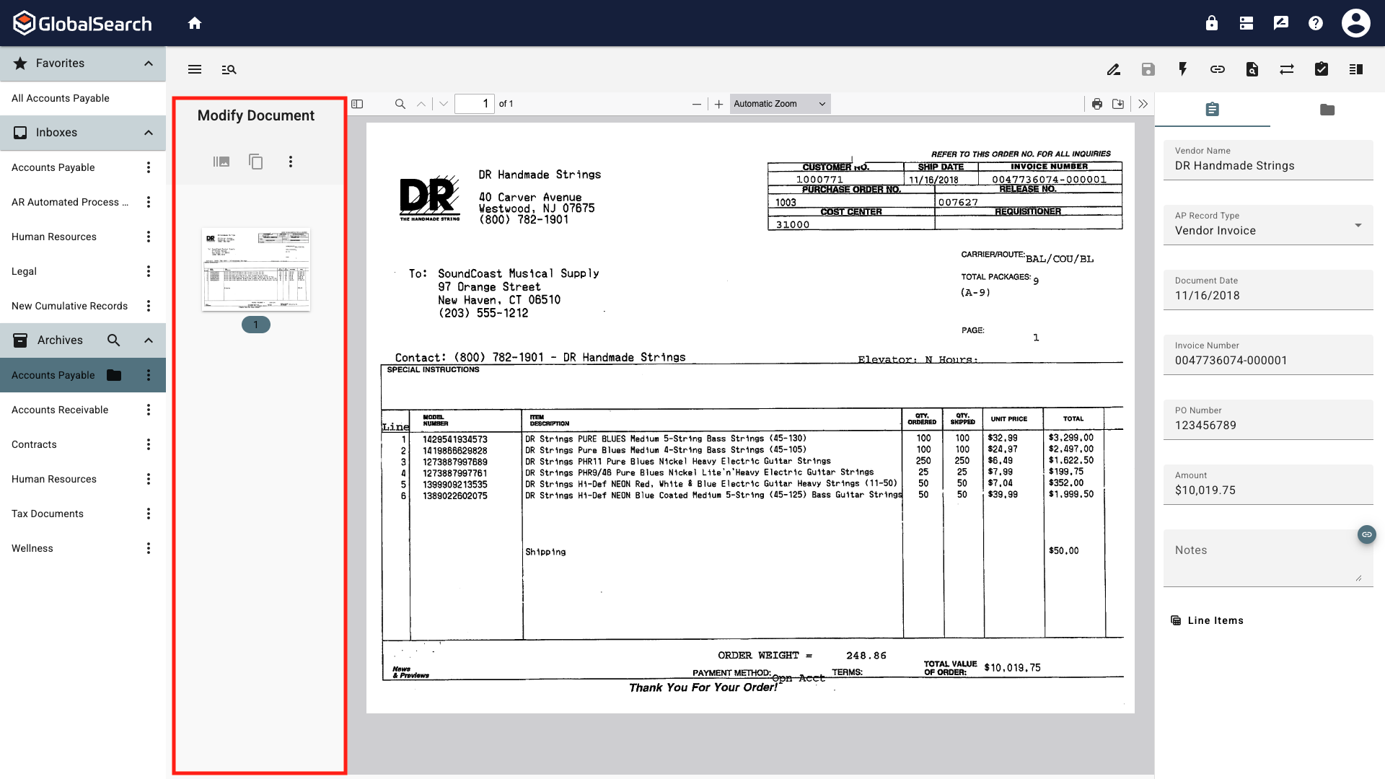This screenshot has height=779, width=1385.
Task: Expand the Line Items section
Action: [x=1215, y=620]
